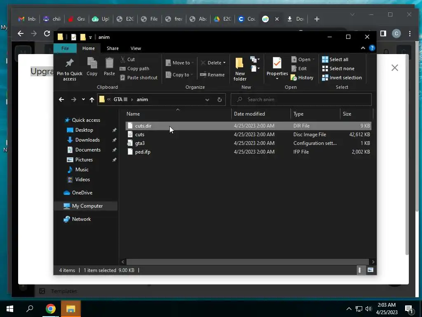Click the Copy ribbon button
This screenshot has height=317, width=422.
point(92,66)
